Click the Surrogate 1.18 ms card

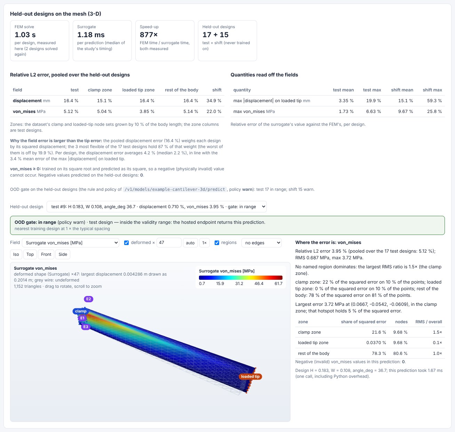click(102, 41)
